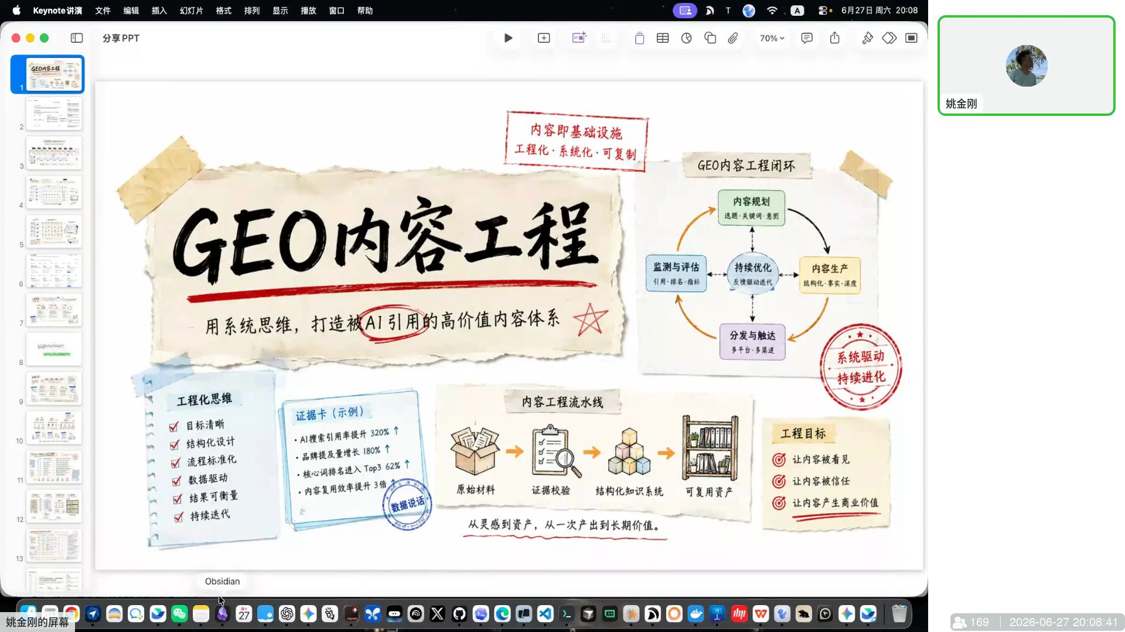Insert a table from the toolbar
The height and width of the screenshot is (632, 1125).
[663, 38]
